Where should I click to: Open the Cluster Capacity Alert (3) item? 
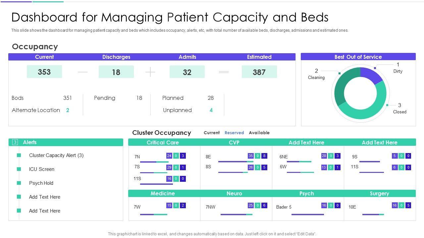tap(56, 155)
